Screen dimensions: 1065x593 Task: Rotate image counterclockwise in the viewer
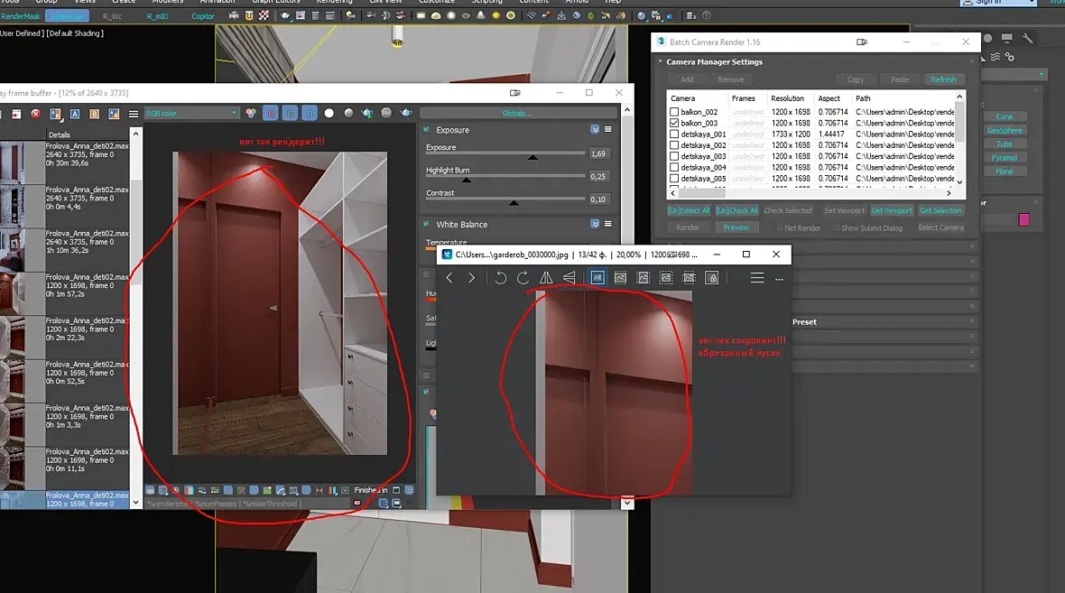coord(501,278)
